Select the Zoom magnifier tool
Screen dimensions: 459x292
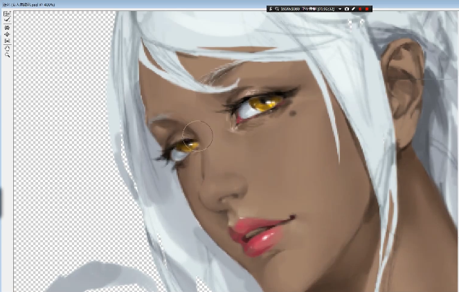point(8,55)
